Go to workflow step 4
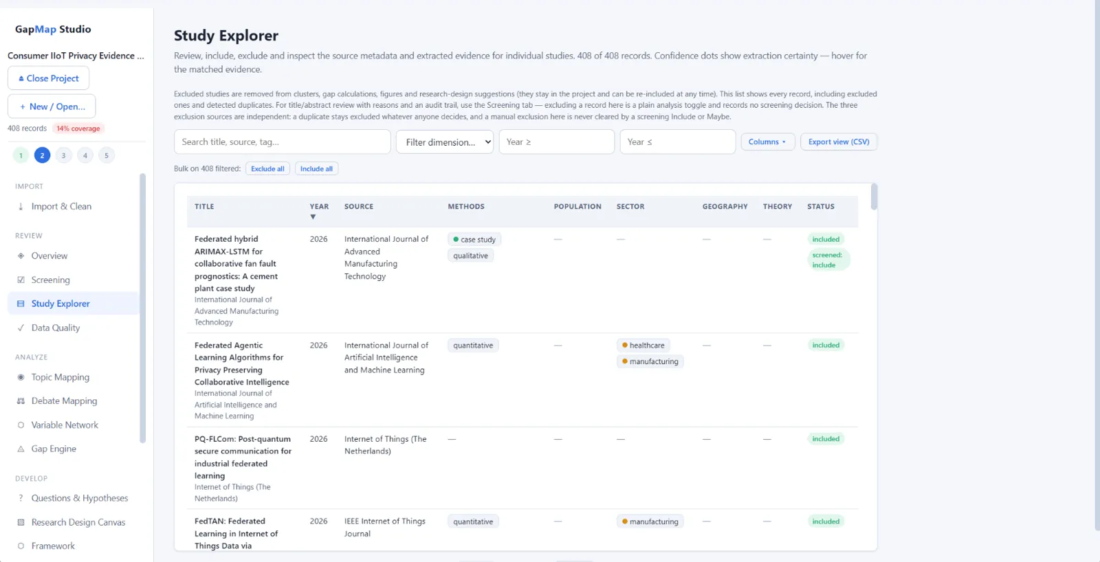Screen dimensions: 1100x562 tap(85, 155)
